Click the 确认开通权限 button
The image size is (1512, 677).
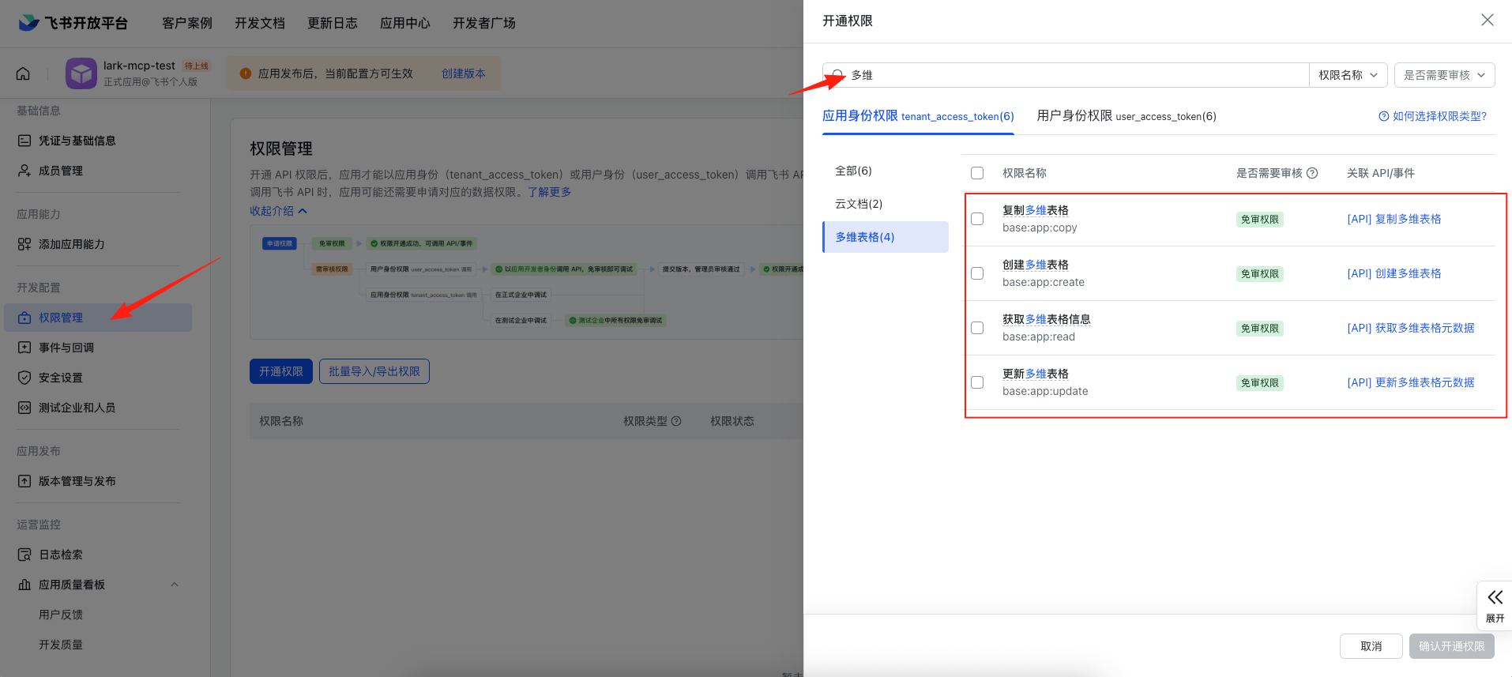1452,646
